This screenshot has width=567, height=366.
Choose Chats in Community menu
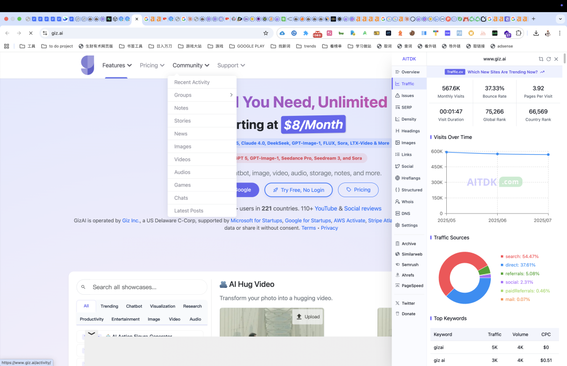coord(202,198)
